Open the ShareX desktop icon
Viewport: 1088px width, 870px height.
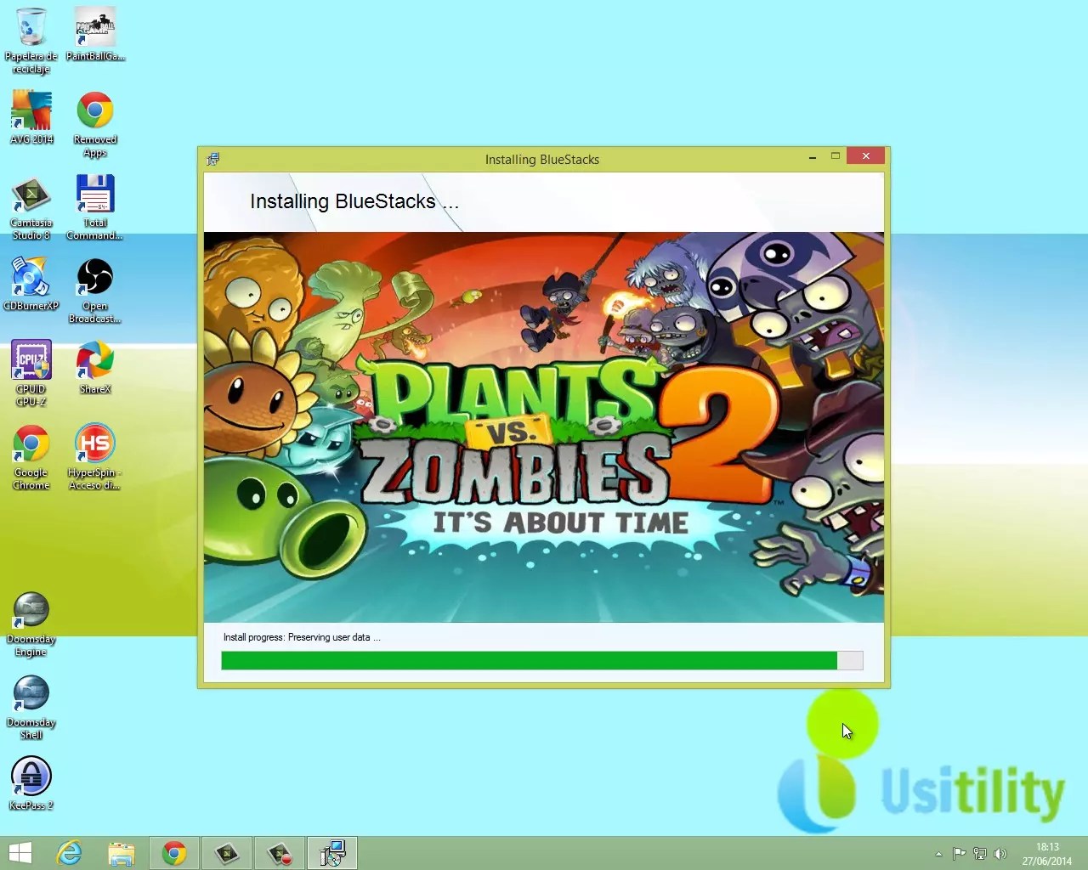[x=95, y=361]
